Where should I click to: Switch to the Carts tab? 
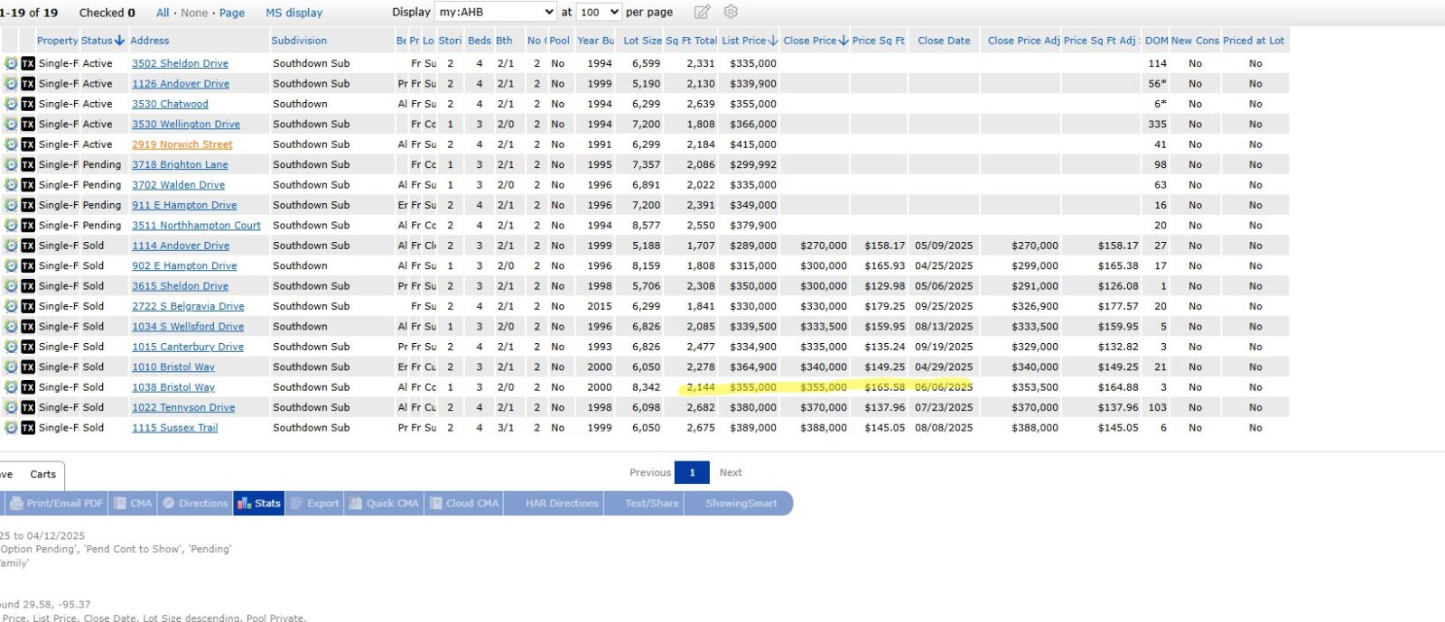(x=42, y=474)
